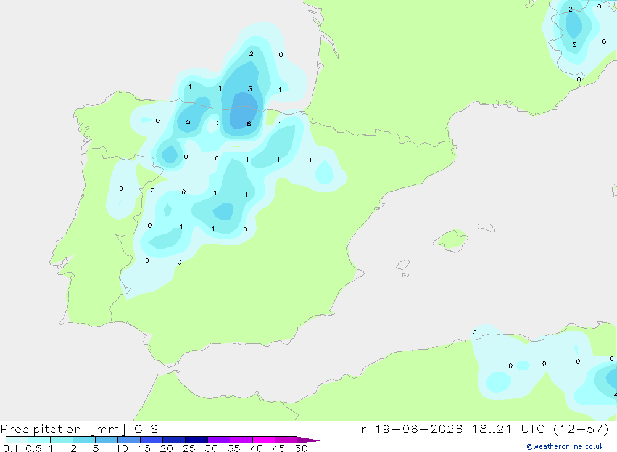617x452 pixels.
Task: Click the 2–5 mm legend color swatch
Action: (x=84, y=440)
